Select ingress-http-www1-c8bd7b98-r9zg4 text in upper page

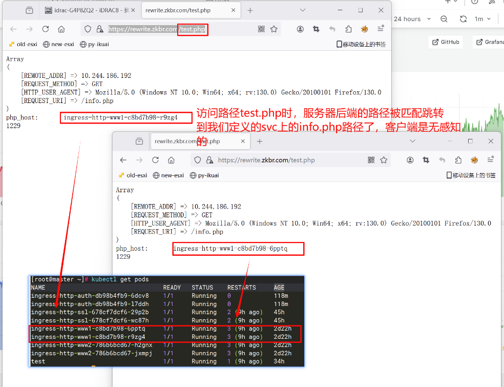(x=120, y=117)
